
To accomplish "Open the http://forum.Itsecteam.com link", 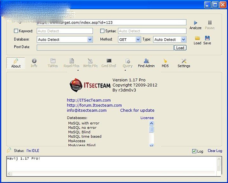I will (94, 105).
